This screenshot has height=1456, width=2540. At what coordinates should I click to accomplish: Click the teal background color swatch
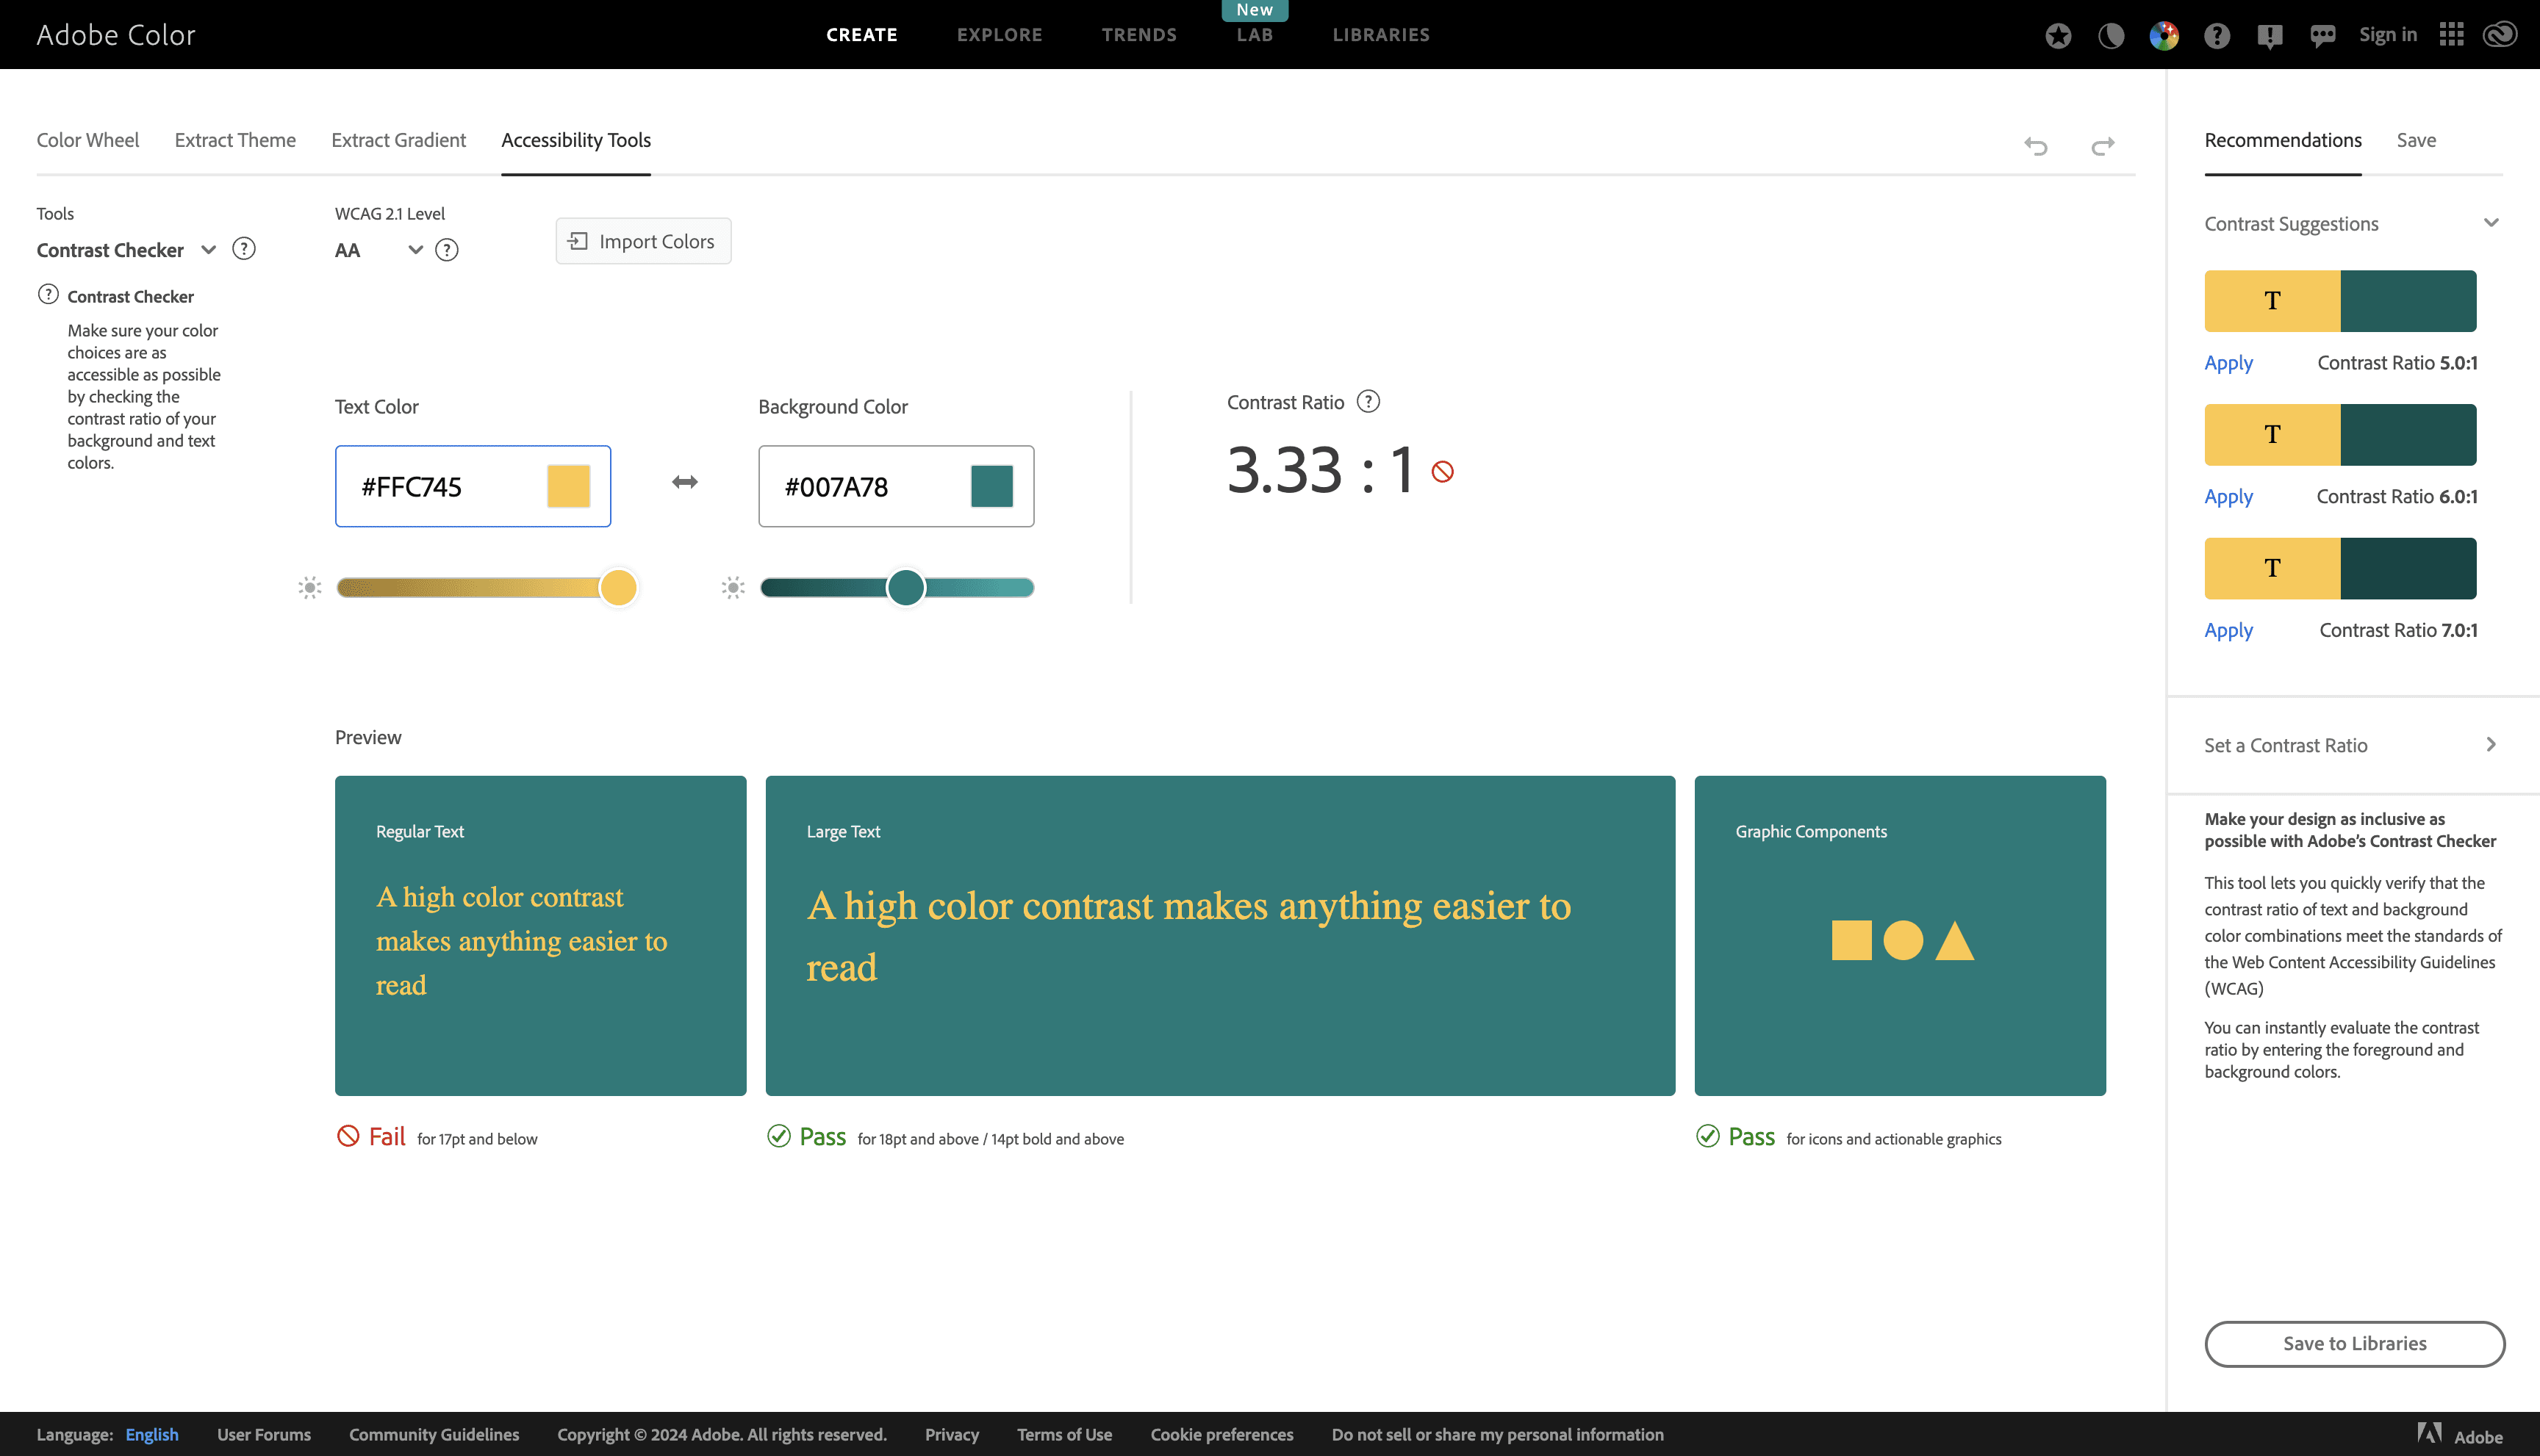tap(991, 486)
